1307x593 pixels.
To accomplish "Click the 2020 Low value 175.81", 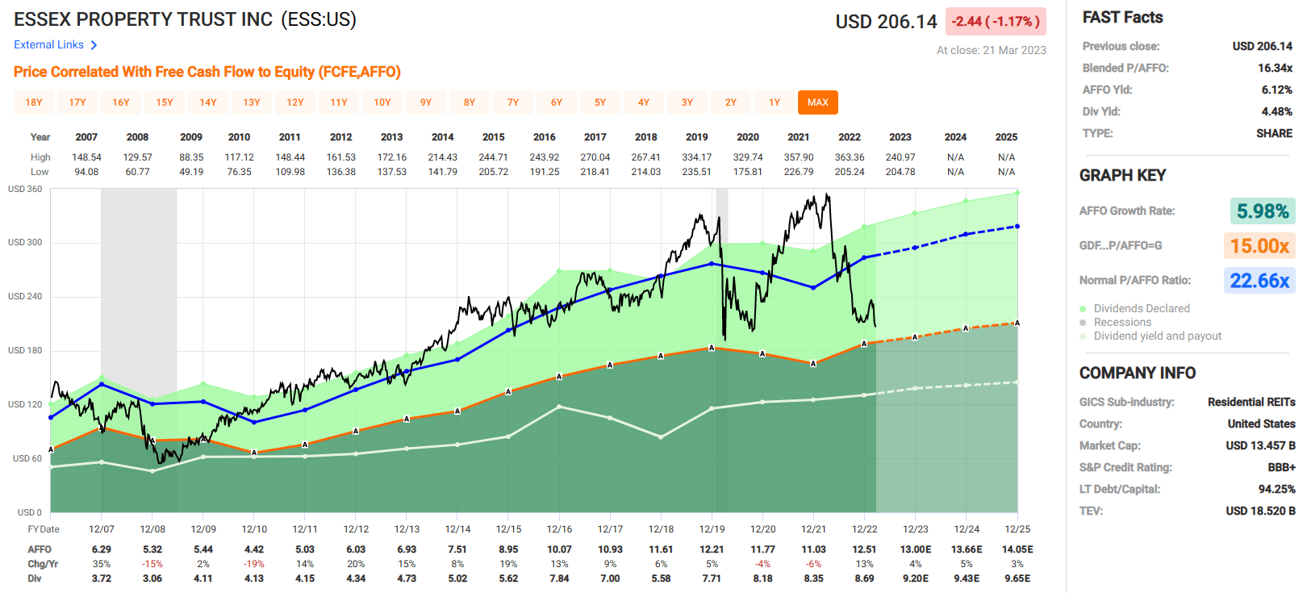I will pos(748,172).
